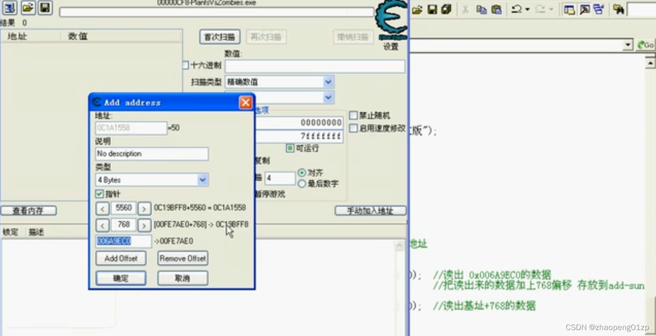Click the 数值 scan value input field
Screen dimensions: 656x336
point(315,66)
